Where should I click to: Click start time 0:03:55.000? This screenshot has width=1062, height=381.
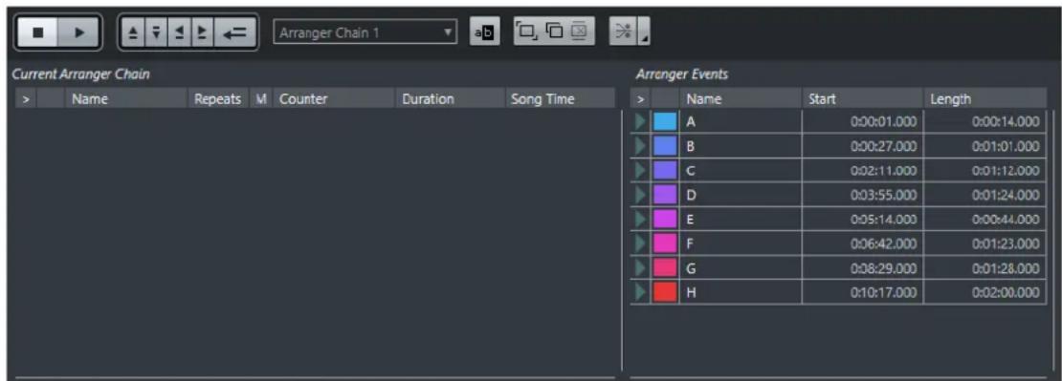(883, 195)
